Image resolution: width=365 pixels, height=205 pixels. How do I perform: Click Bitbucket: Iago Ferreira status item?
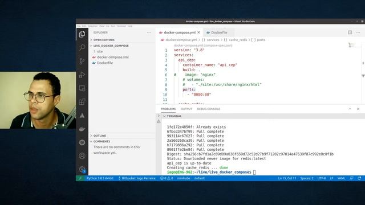pos(137,178)
